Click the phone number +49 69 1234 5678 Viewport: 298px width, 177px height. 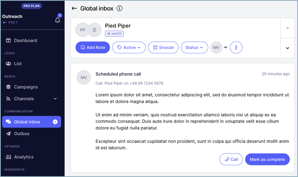click(146, 83)
